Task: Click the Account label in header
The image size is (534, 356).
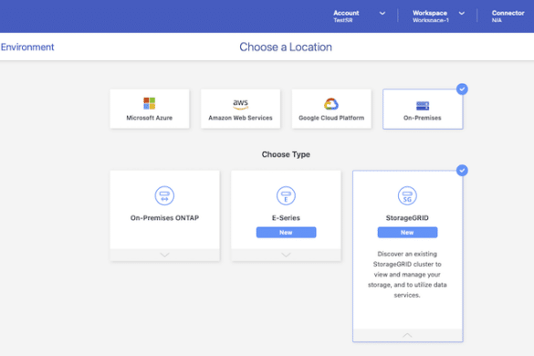Action: point(346,13)
